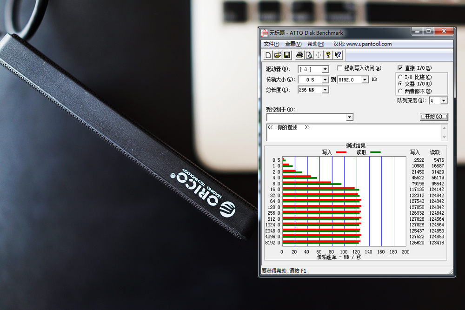Click the 1024.0 transfer size label

(x=272, y=224)
